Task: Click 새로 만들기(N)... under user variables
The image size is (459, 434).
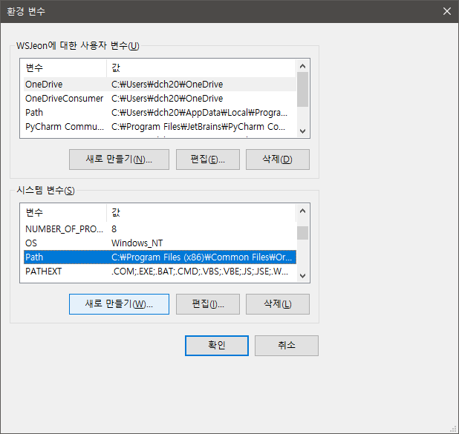Action: [119, 160]
